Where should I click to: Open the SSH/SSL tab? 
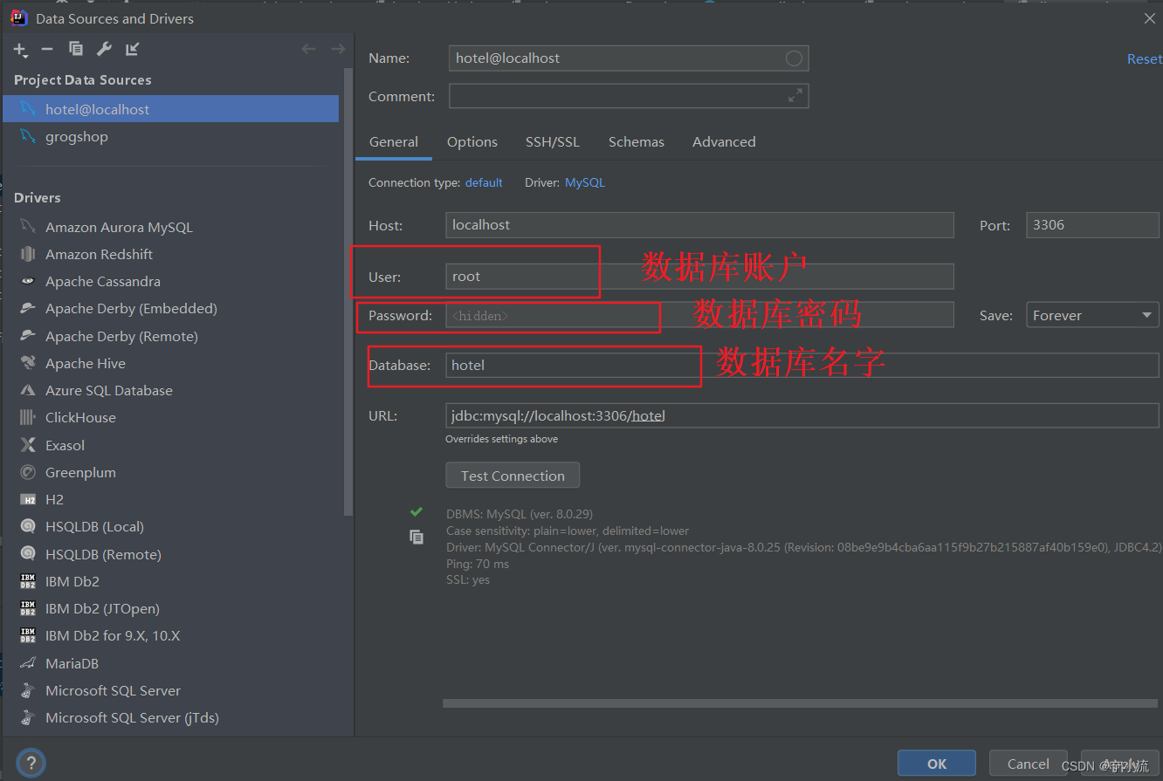pos(553,141)
